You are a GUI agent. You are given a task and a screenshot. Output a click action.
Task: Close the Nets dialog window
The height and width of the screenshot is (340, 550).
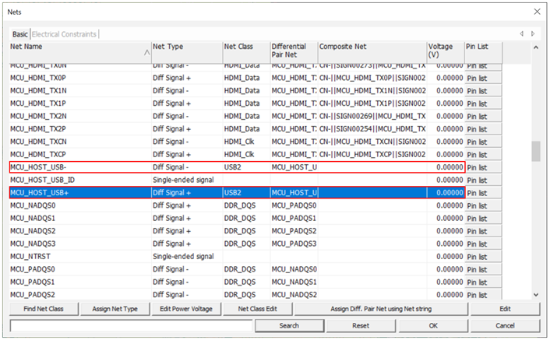536,11
